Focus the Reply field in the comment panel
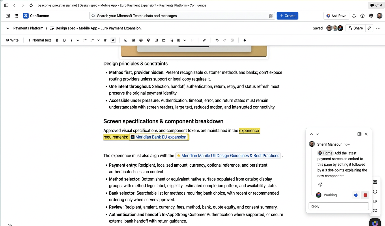 (339, 206)
